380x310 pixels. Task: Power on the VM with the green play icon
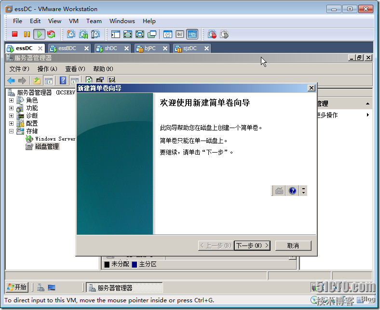coord(39,34)
